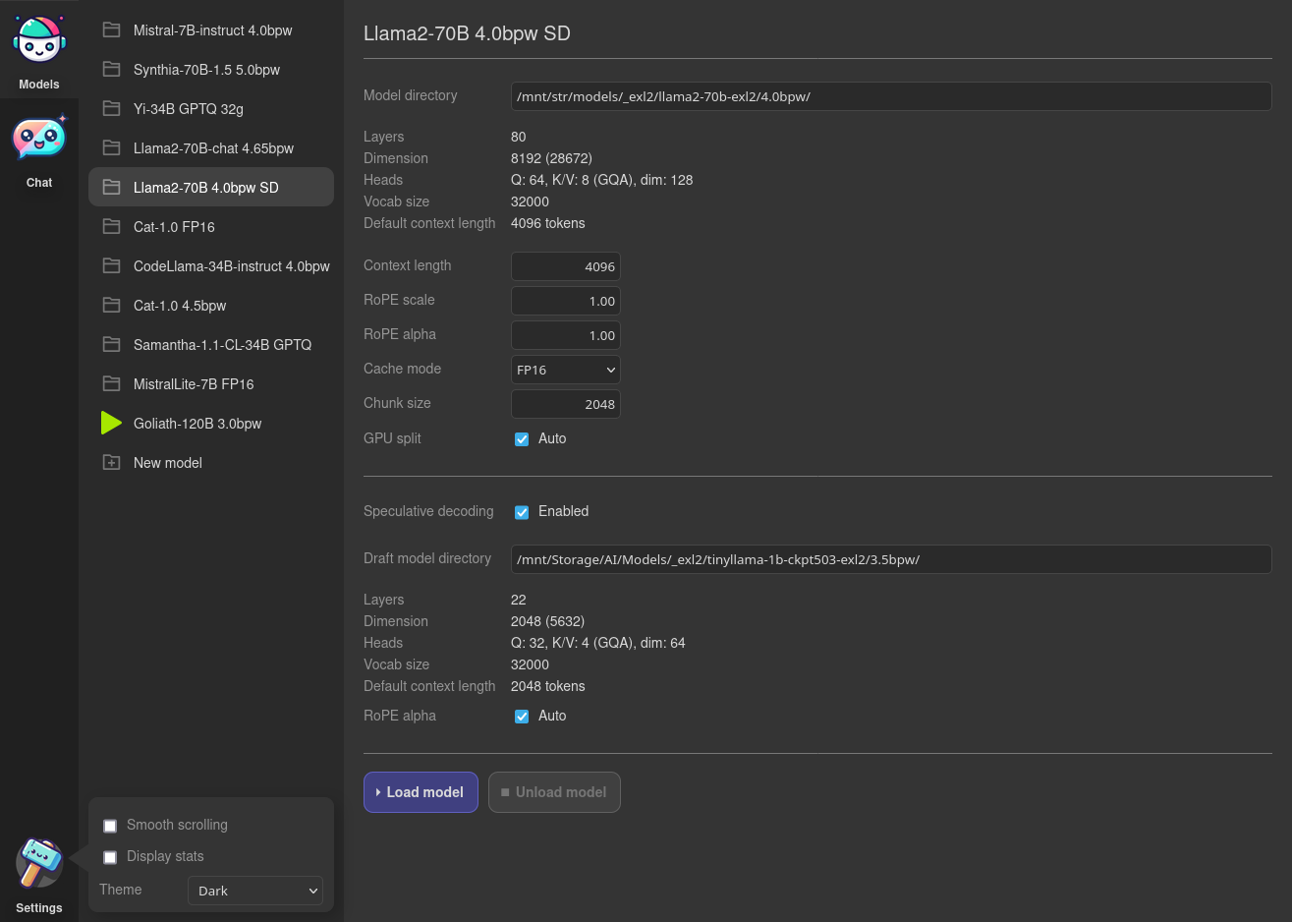Viewport: 1292px width, 922px height.
Task: Open the Models page robot icon
Action: tap(39, 40)
